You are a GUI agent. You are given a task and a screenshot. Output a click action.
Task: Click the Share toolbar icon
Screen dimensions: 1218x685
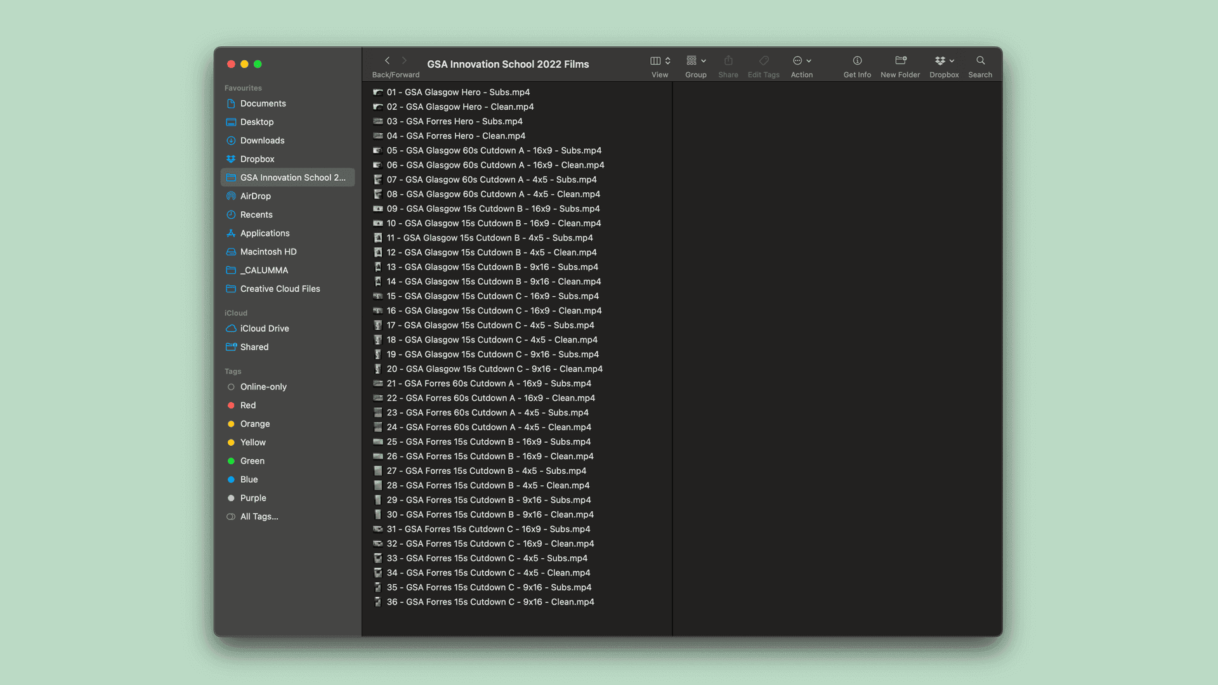[x=728, y=61]
